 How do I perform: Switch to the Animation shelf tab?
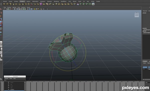click(43, 1)
